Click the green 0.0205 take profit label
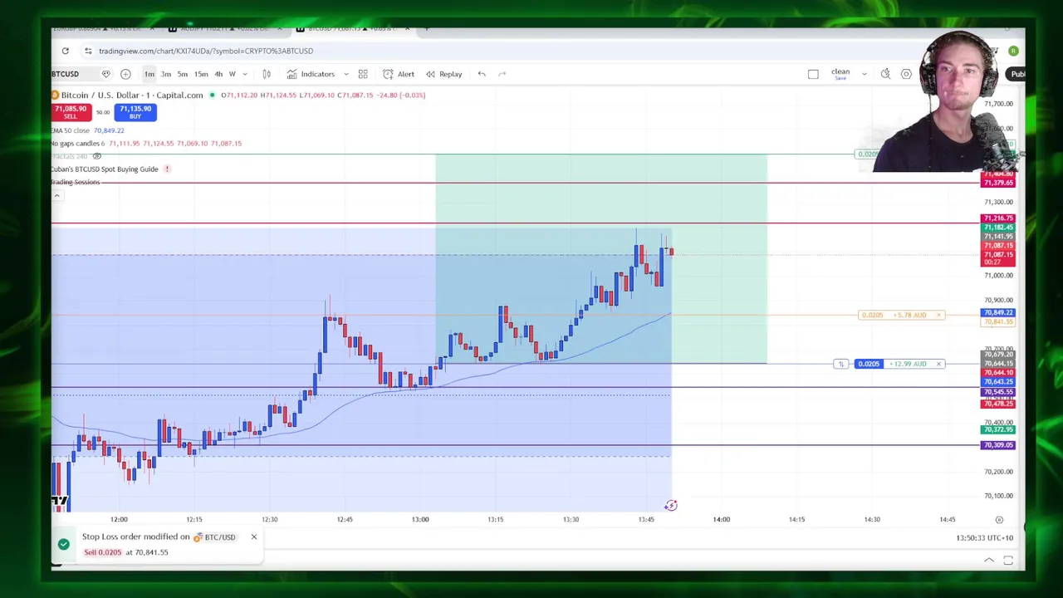 pyautogui.click(x=868, y=154)
